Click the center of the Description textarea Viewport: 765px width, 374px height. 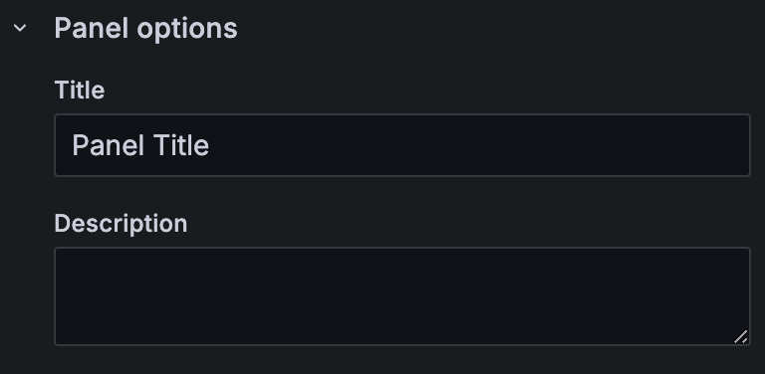pyautogui.click(x=402, y=296)
